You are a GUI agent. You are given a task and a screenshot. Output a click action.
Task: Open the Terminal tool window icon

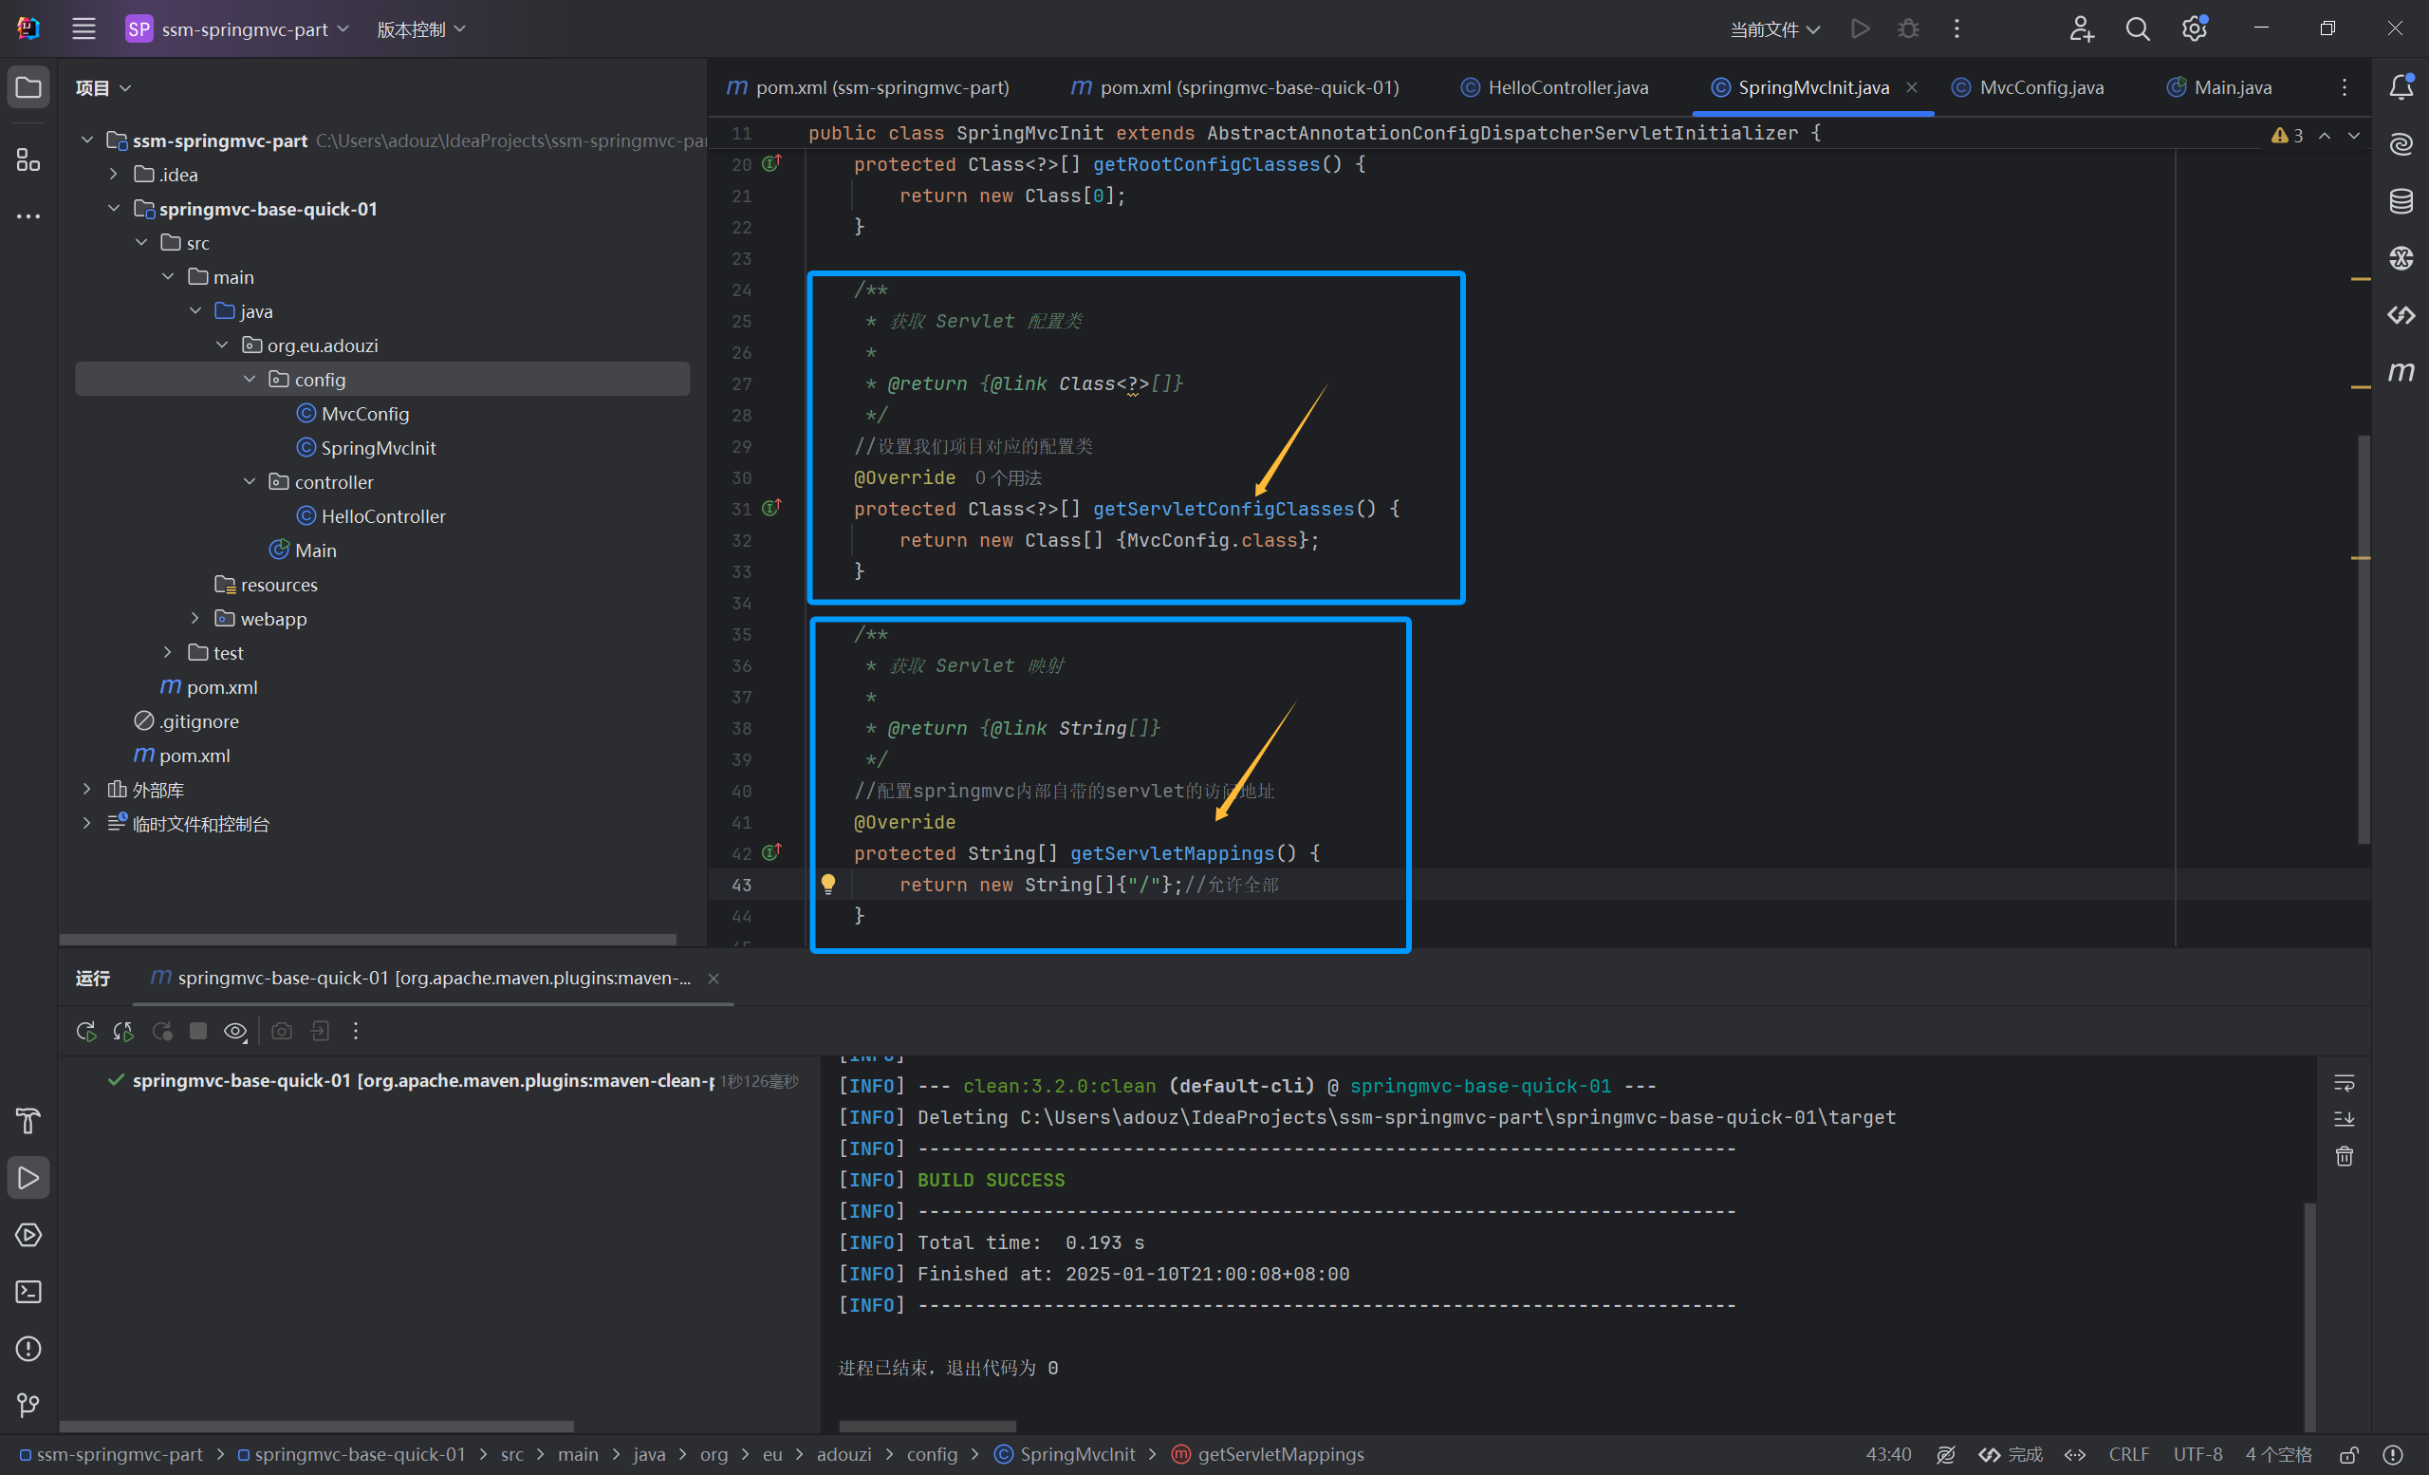point(28,1292)
